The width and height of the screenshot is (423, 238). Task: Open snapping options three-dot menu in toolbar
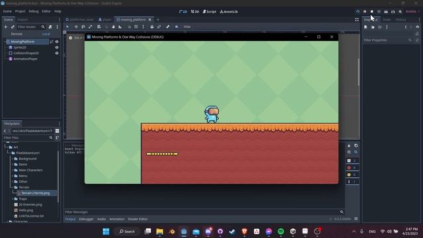[143, 26]
